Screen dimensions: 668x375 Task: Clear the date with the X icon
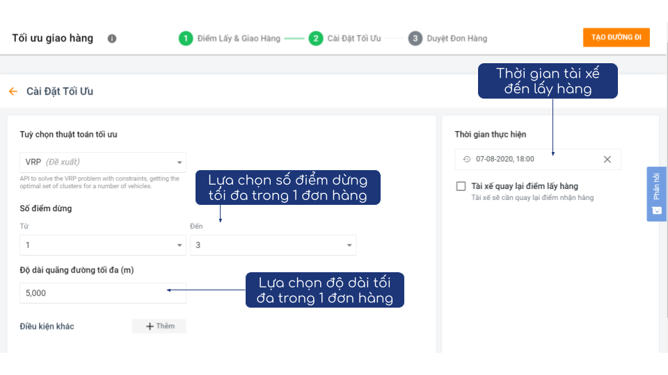[x=607, y=159]
